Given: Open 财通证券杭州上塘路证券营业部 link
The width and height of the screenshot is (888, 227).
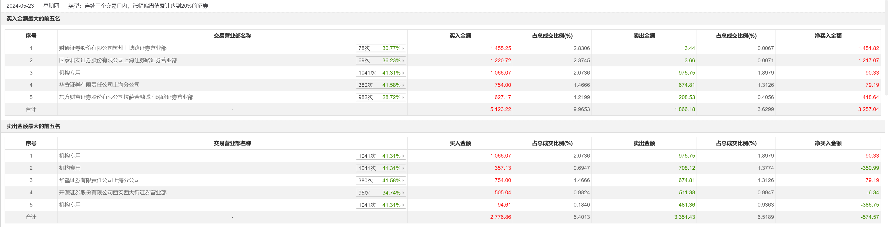Looking at the screenshot, I should 113,48.
